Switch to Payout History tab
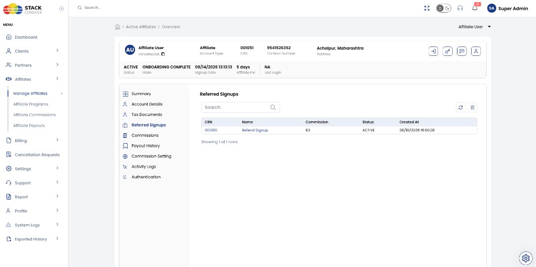The image size is (536, 267). 146,146
